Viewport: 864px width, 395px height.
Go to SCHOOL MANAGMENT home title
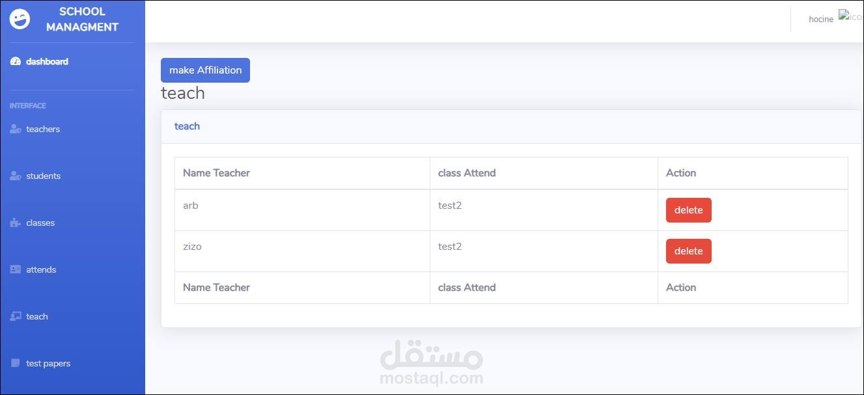coord(82,20)
